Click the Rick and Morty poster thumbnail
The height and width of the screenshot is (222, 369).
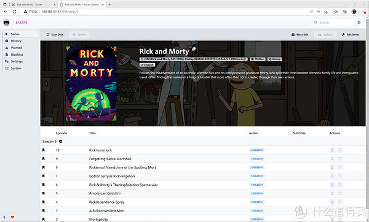tap(91, 83)
